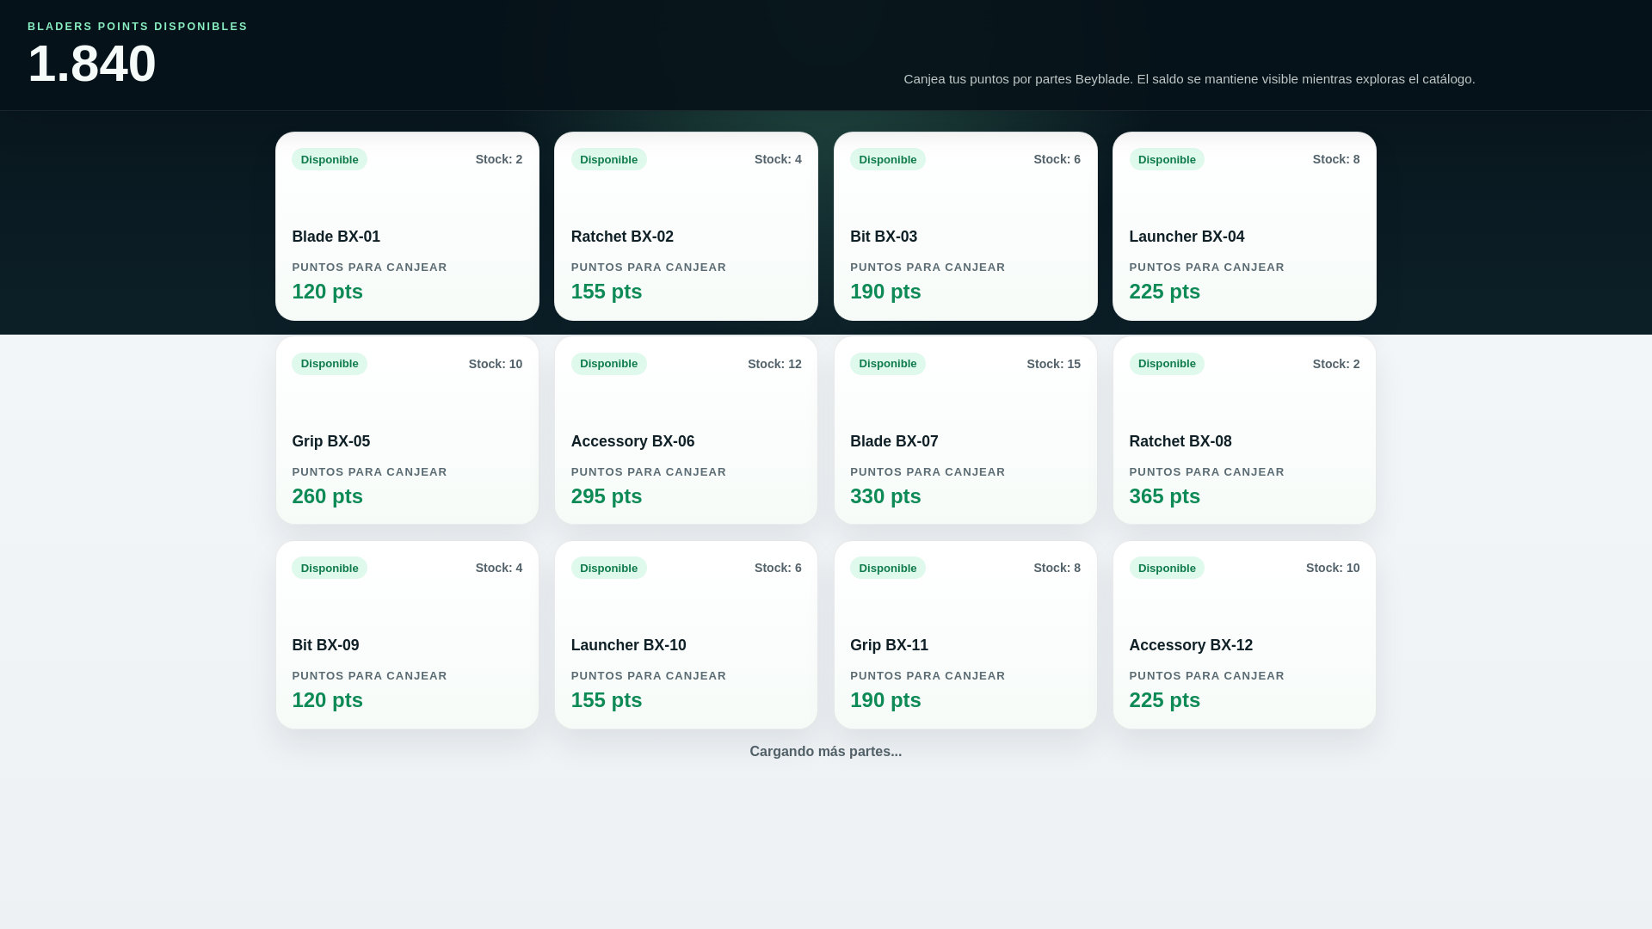Click the Disponible badge on Launcher BX-04
The image size is (1652, 929).
click(1167, 159)
